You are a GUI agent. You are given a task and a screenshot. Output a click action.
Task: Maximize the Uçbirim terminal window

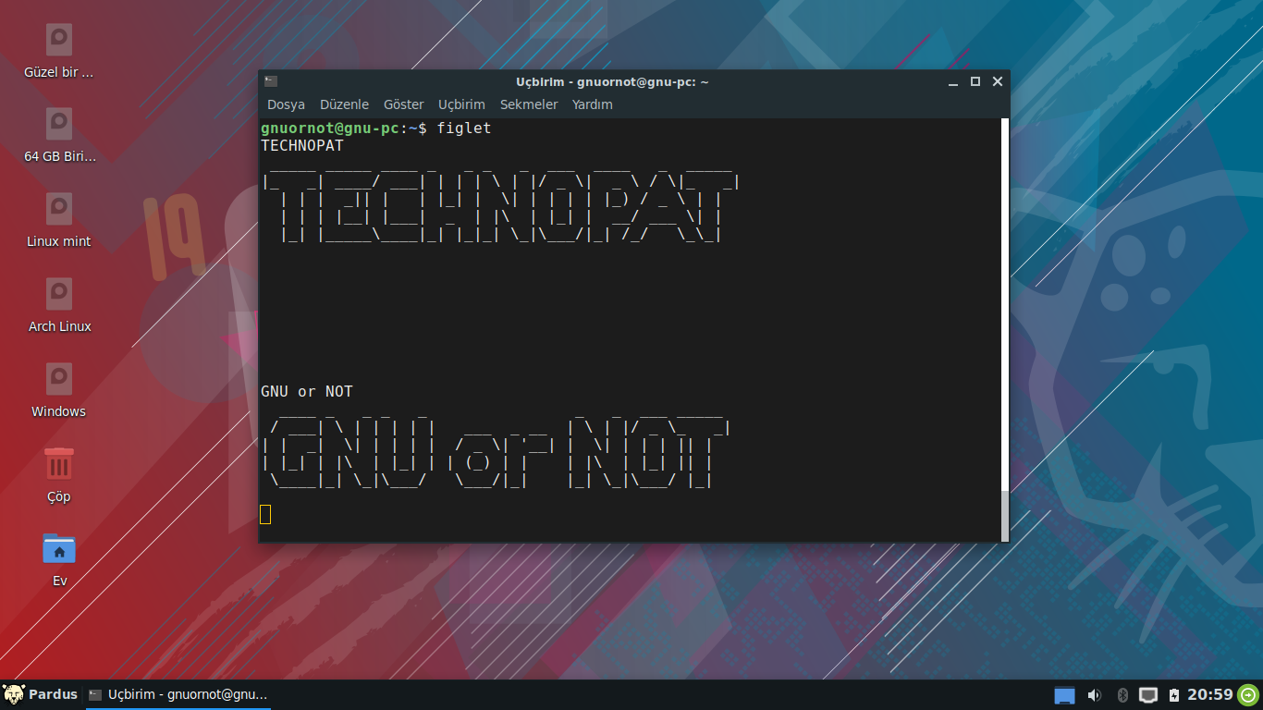pos(975,82)
